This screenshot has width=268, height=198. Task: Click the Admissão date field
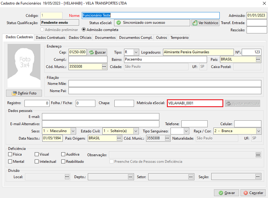257,15
